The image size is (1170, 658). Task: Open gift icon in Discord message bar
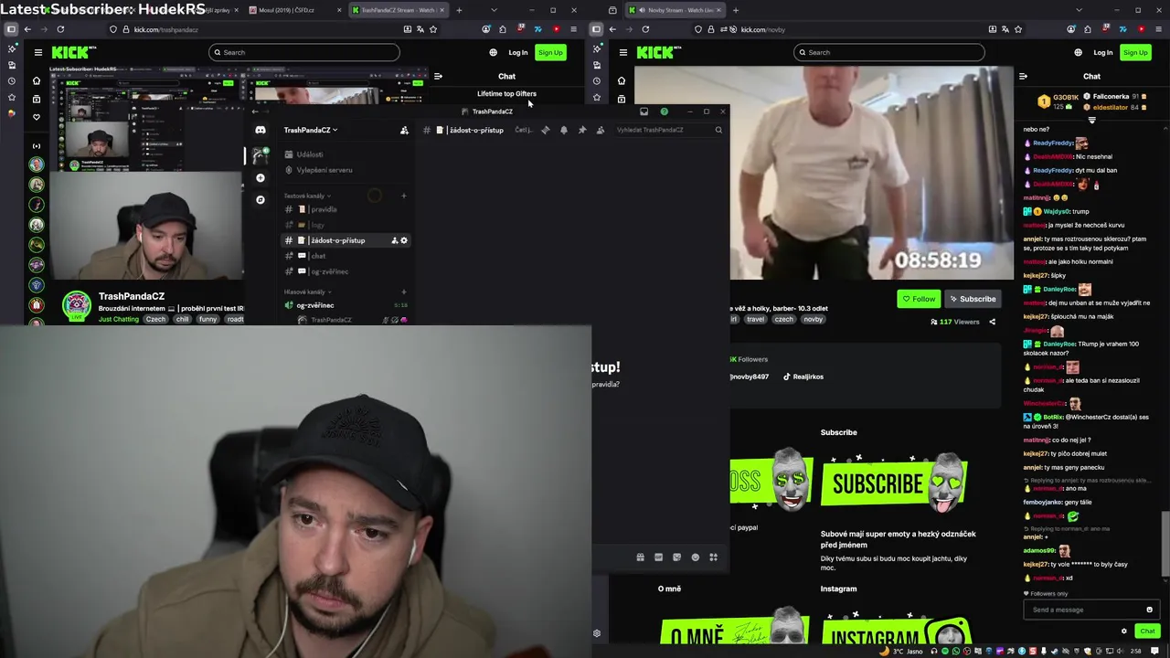[x=640, y=557]
